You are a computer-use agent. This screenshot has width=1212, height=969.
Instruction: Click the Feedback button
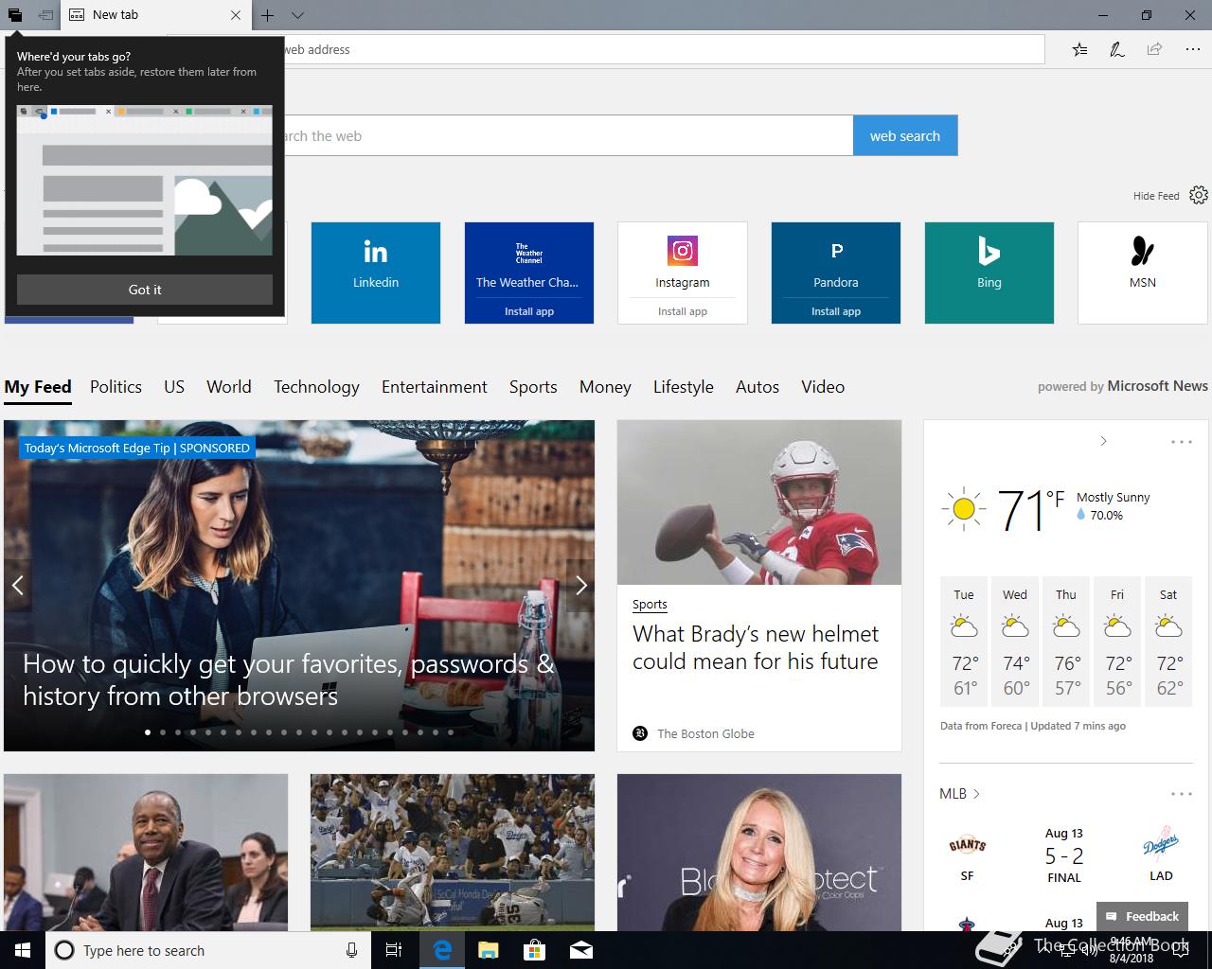coord(1142,916)
